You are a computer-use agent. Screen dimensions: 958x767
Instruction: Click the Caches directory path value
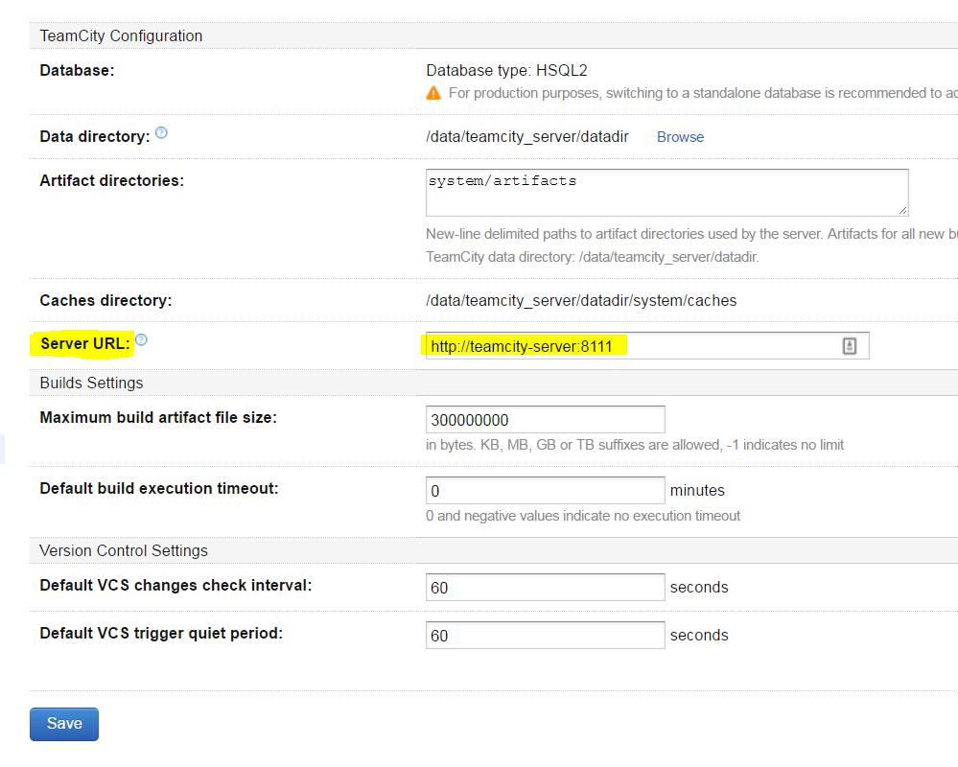point(581,301)
